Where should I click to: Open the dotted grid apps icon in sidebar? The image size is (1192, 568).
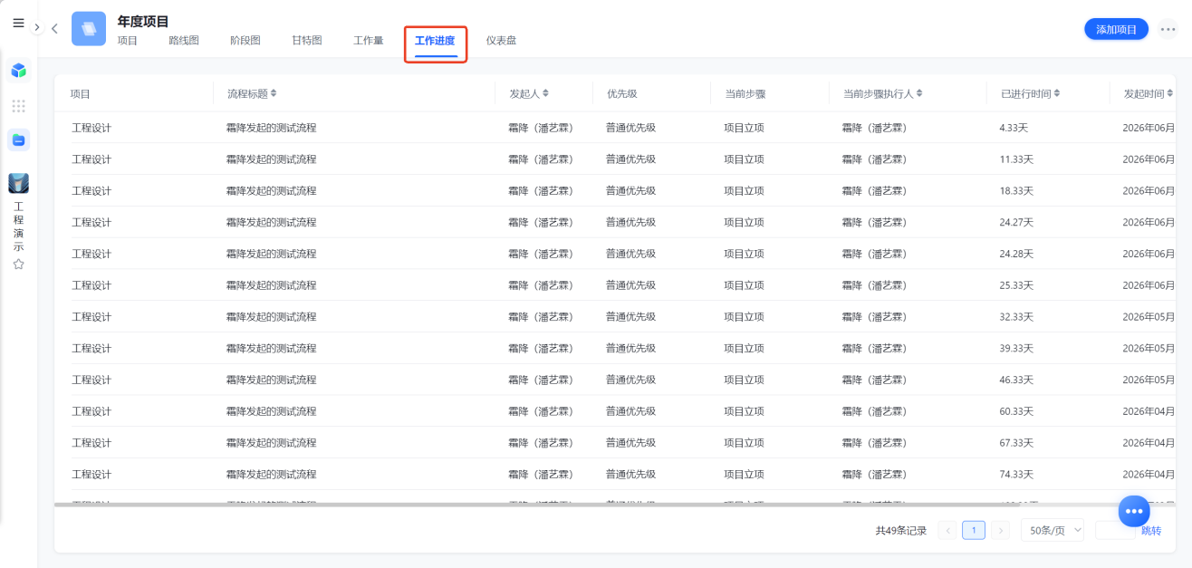[x=18, y=106]
